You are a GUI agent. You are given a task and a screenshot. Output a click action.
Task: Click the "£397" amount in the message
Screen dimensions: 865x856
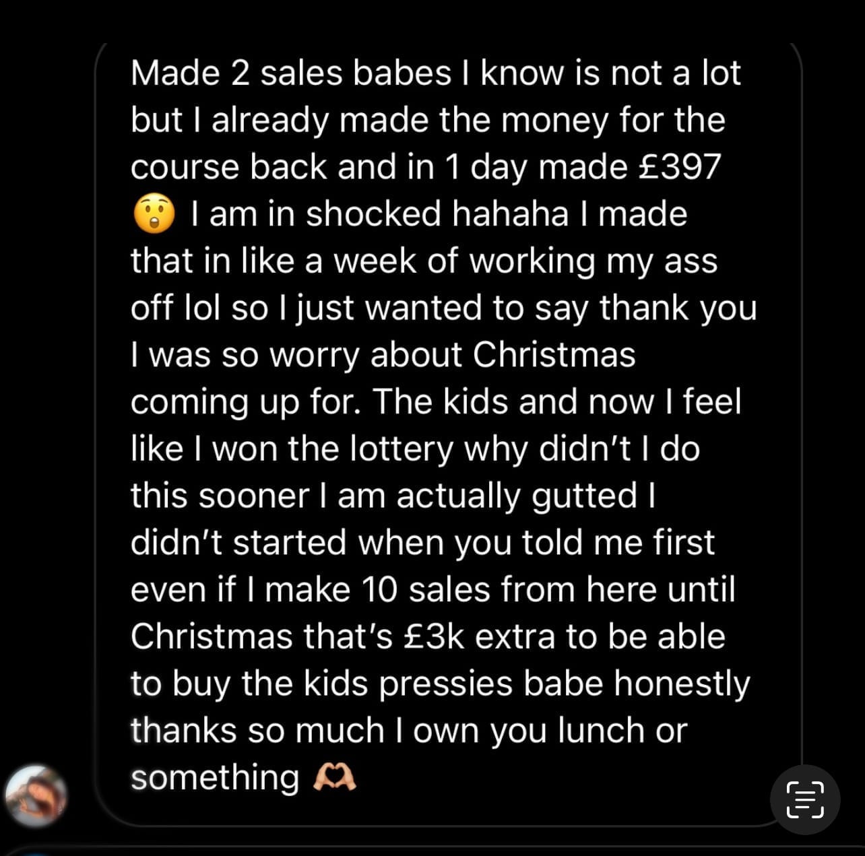(680, 167)
